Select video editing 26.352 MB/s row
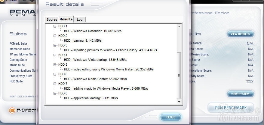 pyautogui.click(x=109, y=69)
